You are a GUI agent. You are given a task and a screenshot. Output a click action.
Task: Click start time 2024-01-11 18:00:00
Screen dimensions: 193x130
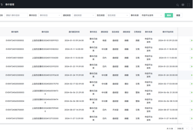pyautogui.click(x=168, y=49)
